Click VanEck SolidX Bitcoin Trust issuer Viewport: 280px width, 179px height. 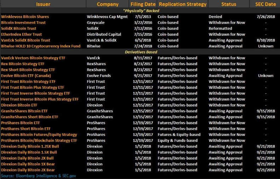25,40
